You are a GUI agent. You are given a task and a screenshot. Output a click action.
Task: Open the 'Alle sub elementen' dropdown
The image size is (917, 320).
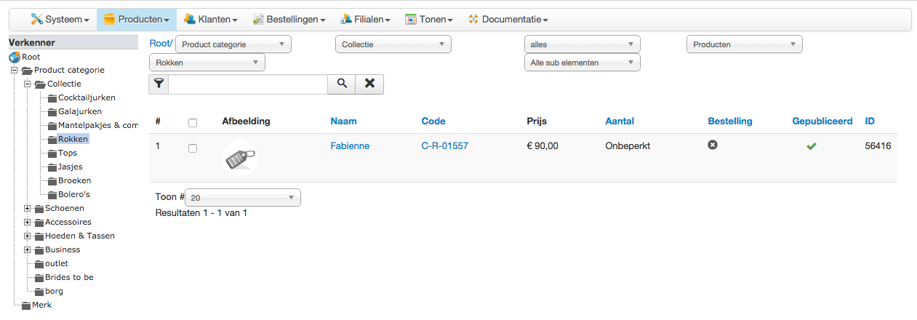point(582,63)
